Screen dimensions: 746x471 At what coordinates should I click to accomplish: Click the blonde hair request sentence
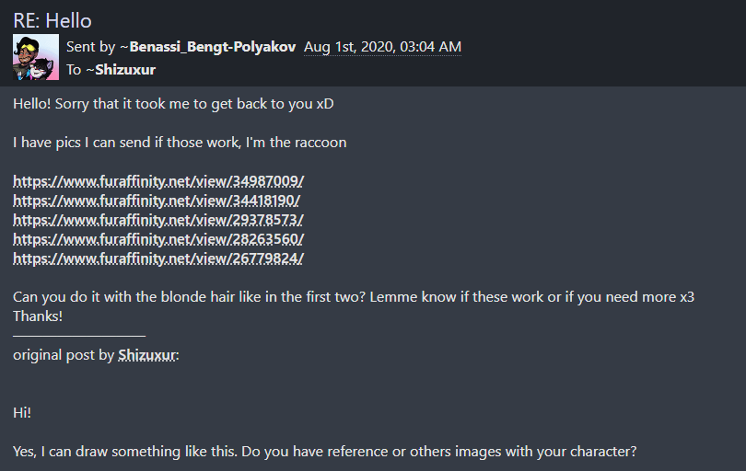pyautogui.click(x=190, y=297)
